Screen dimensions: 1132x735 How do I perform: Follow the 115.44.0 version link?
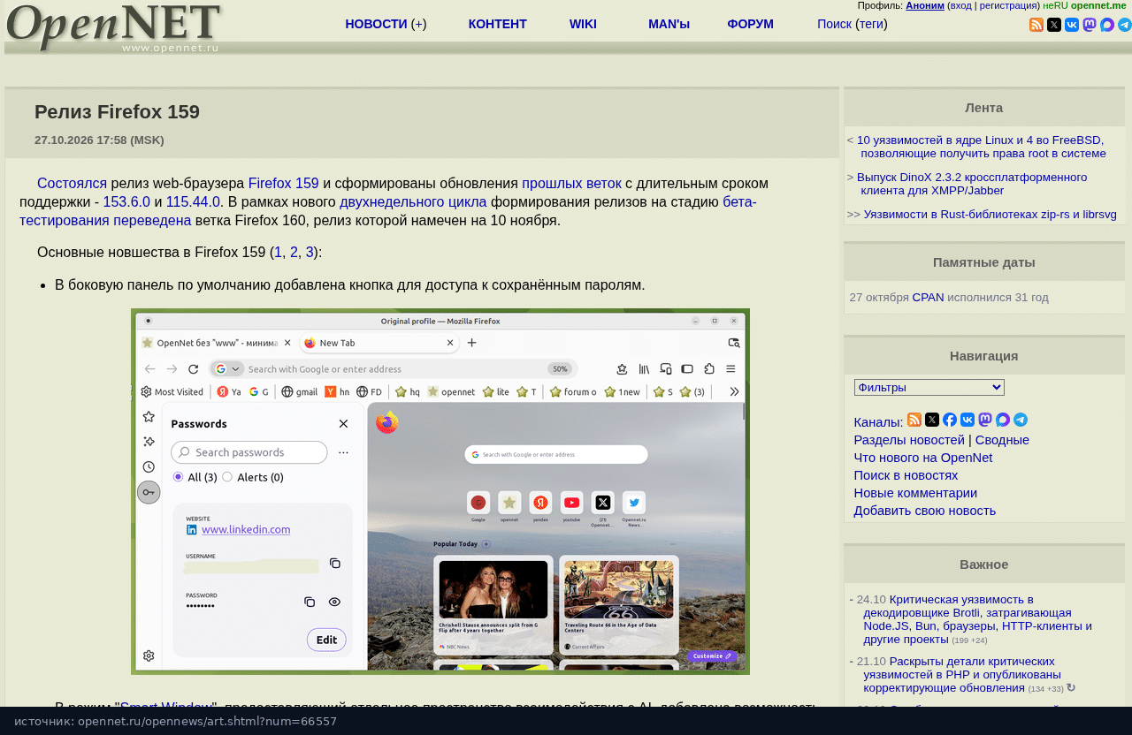(x=193, y=201)
